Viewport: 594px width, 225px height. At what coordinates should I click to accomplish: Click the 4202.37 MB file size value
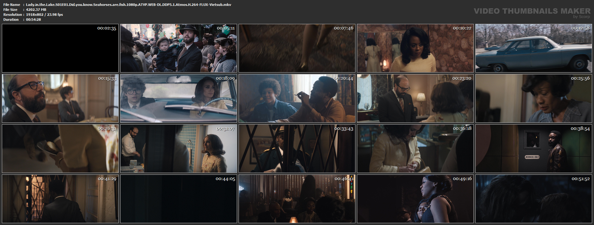[x=36, y=10]
